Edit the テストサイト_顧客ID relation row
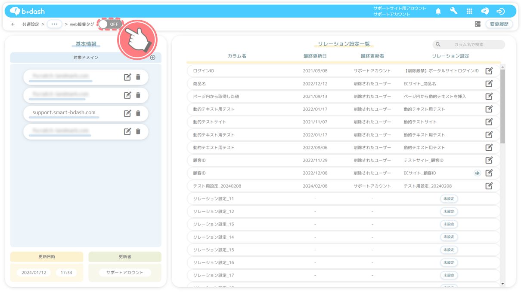The width and height of the screenshot is (521, 292). click(x=489, y=160)
